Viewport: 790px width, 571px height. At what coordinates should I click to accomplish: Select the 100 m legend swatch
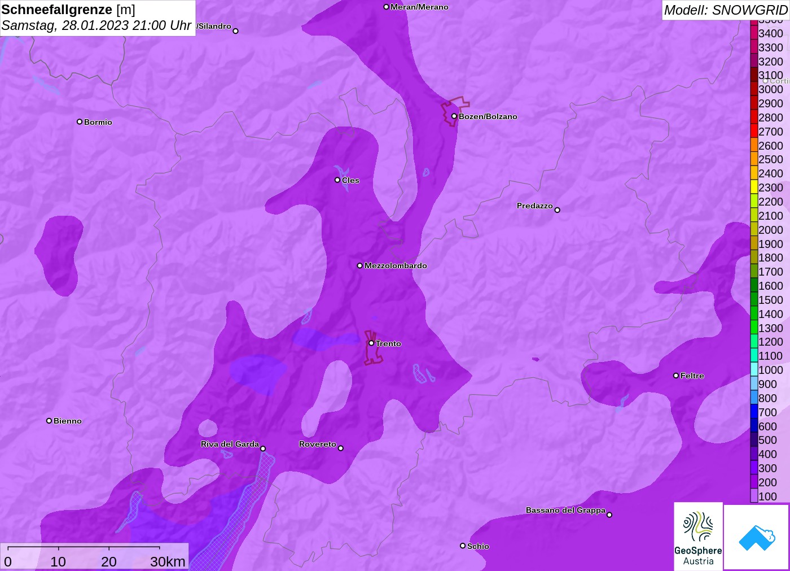tap(754, 496)
